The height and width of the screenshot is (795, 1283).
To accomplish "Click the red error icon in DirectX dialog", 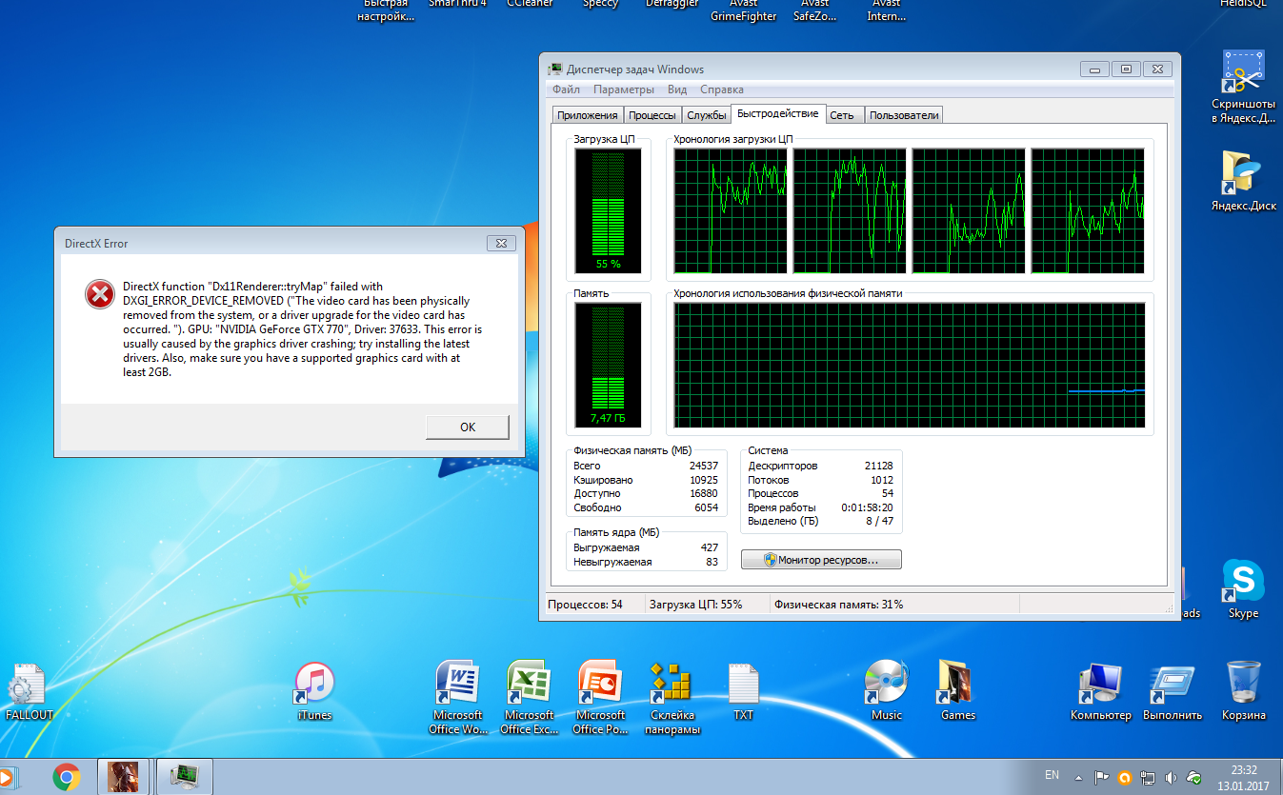I will 99,295.
